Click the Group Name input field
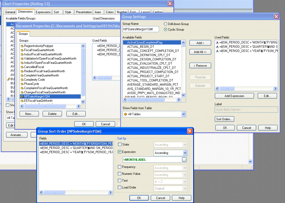 tap(141, 29)
